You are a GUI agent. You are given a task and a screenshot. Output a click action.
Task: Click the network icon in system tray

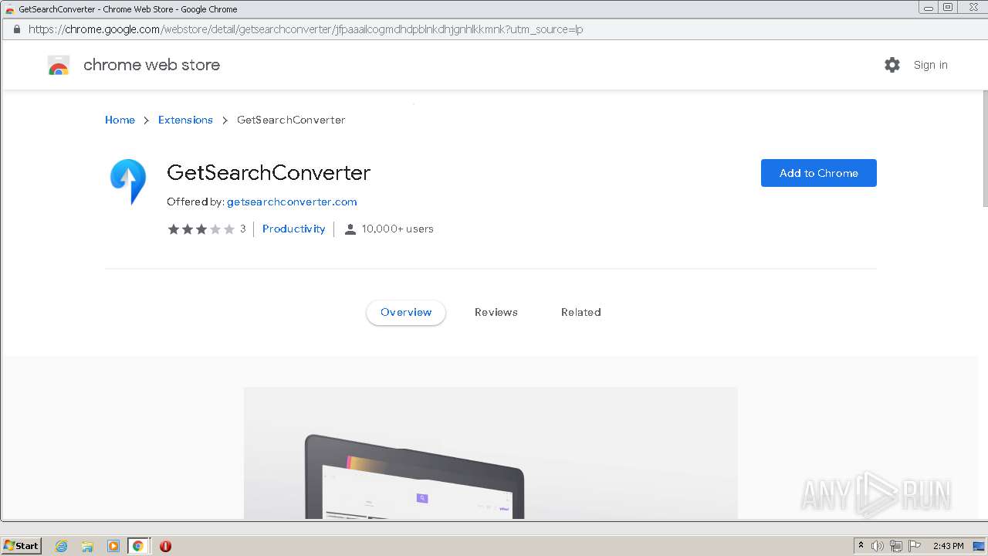896,546
